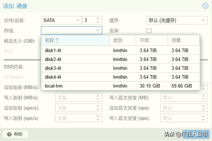Select disk3-4t storage row
Screen dimensions: 212x141
(120, 68)
